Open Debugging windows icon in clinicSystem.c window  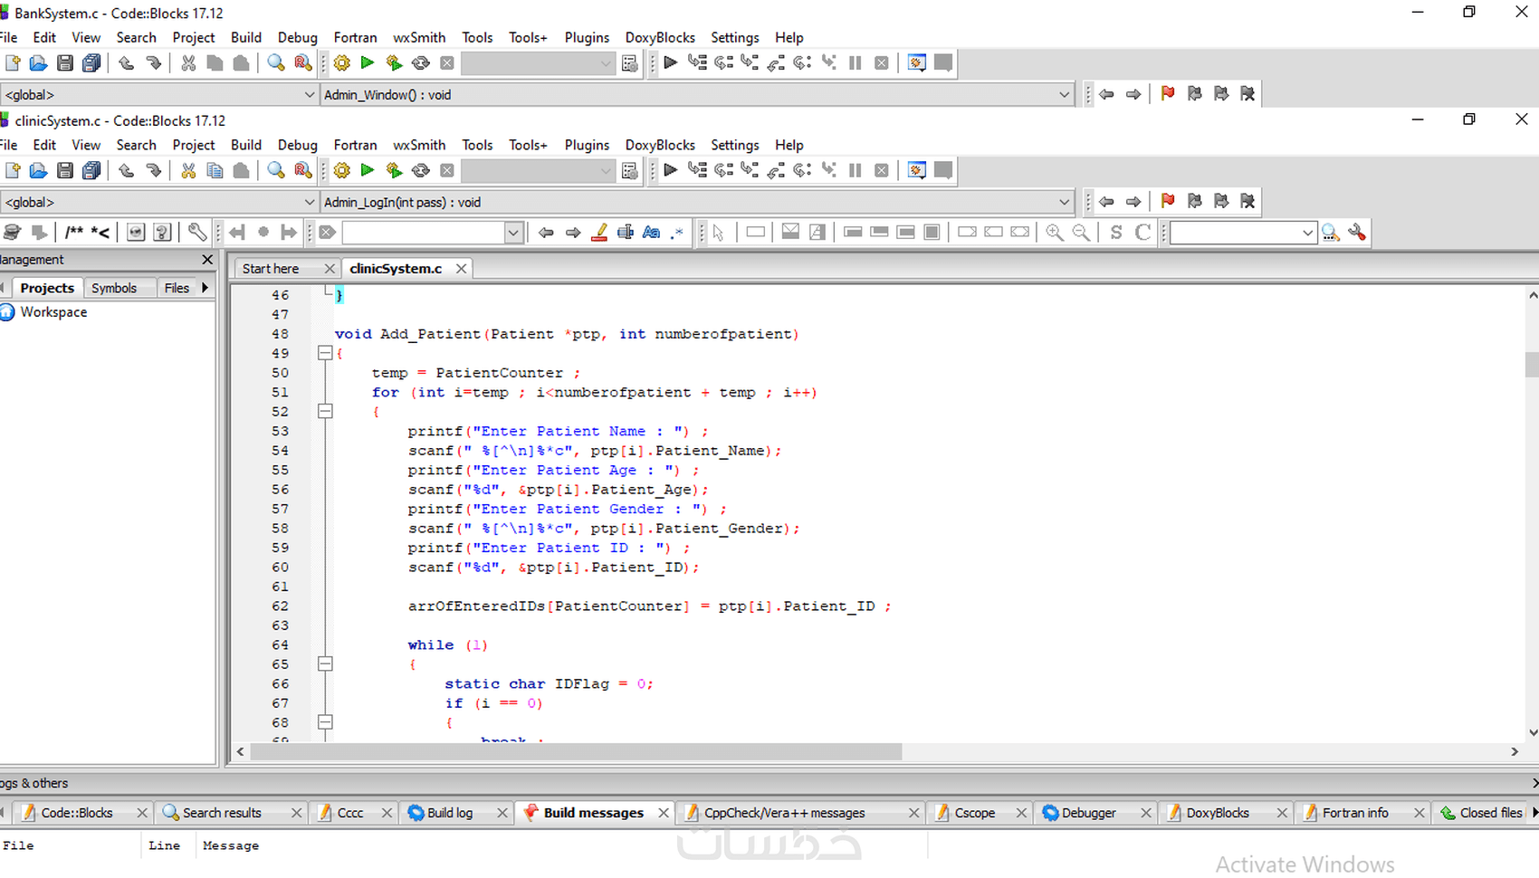coord(917,170)
